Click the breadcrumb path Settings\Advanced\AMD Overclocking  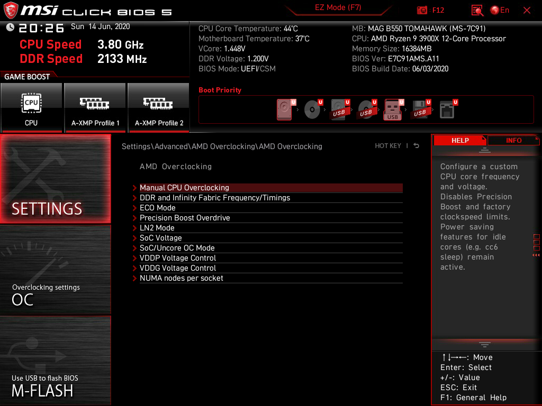(222, 146)
